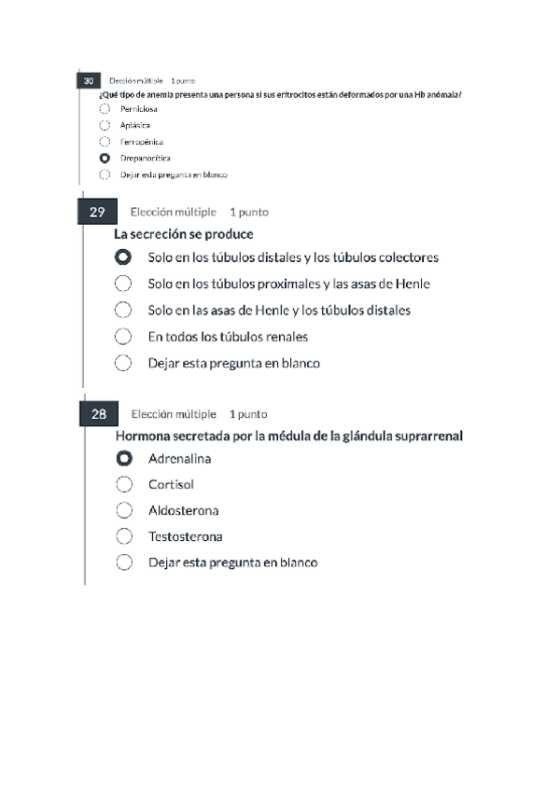The image size is (560, 791).
Task: Click the 'La secreción se produce' question title
Action: point(183,234)
